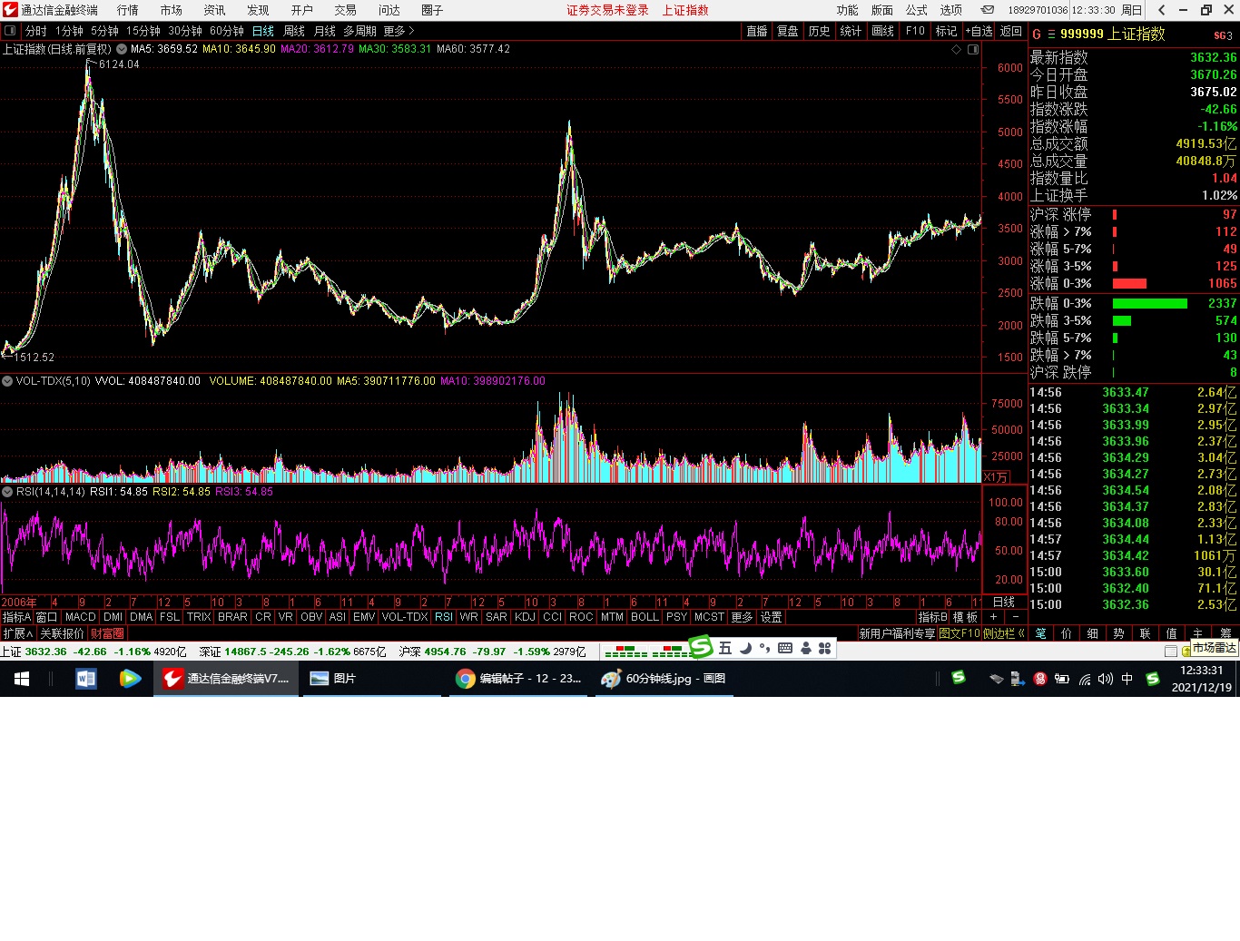Click the 市场雷达 market radar button
The height and width of the screenshot is (941, 1240).
click(x=1214, y=648)
